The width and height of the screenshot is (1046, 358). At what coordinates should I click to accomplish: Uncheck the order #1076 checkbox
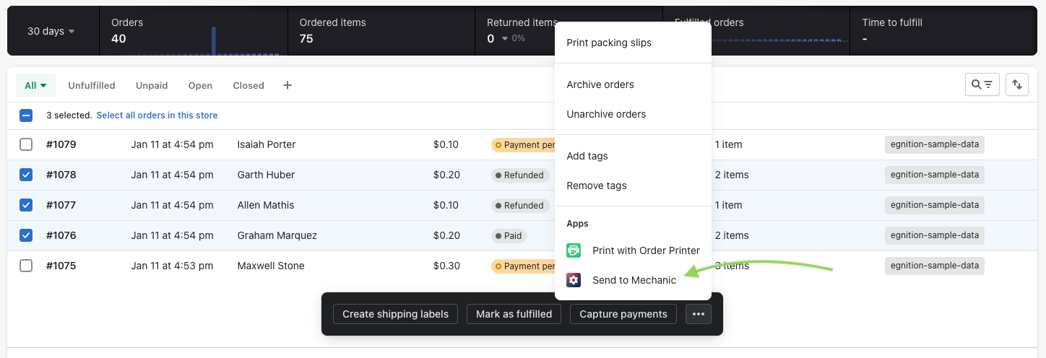click(26, 235)
